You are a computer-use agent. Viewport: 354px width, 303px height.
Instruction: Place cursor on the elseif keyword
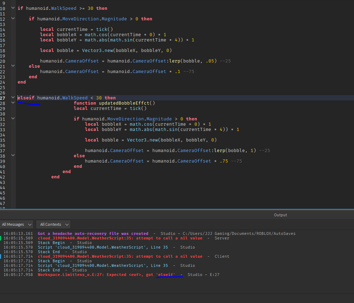click(26, 98)
